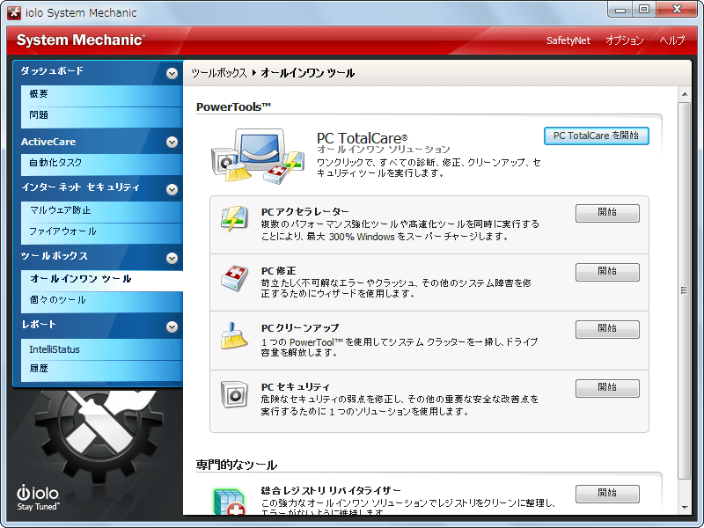
Task: Click the PC アクセラレーター lightning icon
Action: [234, 218]
